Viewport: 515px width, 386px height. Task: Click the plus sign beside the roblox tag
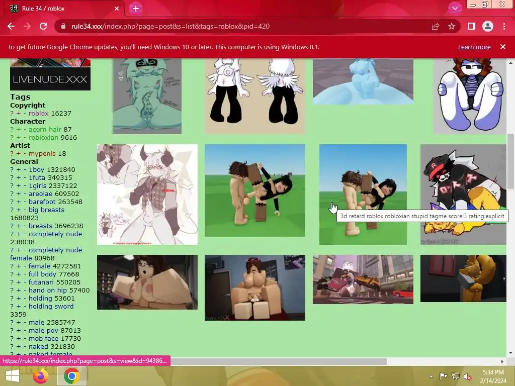click(19, 113)
